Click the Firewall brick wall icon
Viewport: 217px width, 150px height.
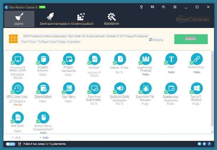pos(146,59)
